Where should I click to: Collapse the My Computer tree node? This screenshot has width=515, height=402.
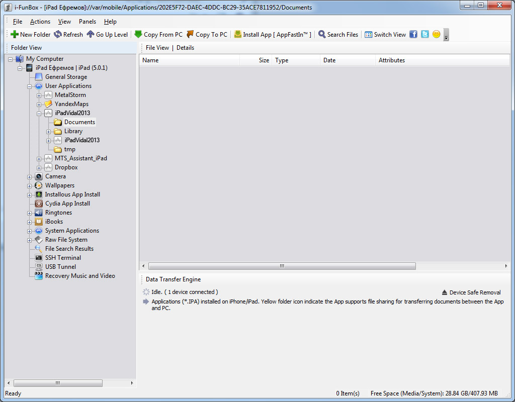point(10,59)
